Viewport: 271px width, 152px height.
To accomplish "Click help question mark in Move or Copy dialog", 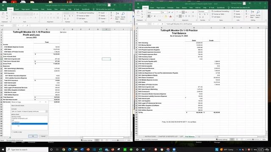I will tap(40, 102).
